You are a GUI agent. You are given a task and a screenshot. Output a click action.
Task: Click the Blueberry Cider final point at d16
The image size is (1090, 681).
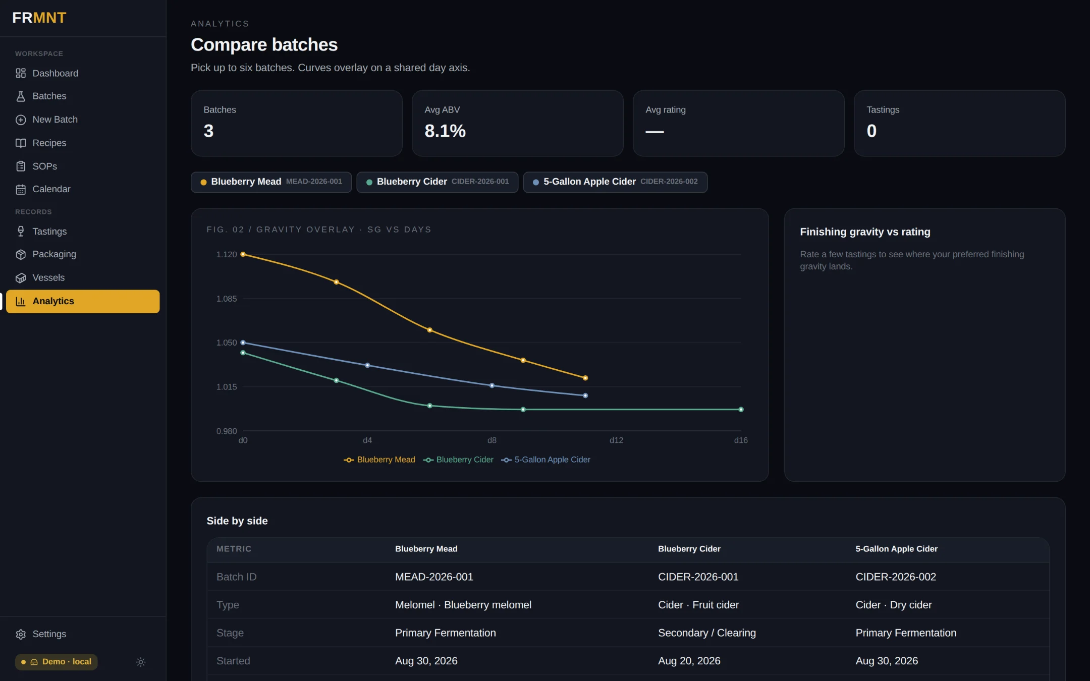pos(741,410)
